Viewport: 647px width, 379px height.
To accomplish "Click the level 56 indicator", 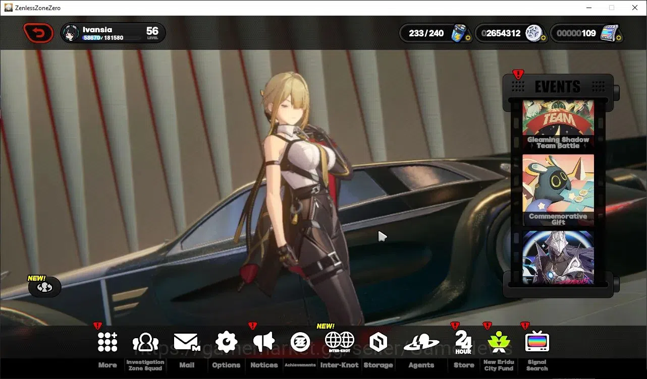I will [152, 33].
